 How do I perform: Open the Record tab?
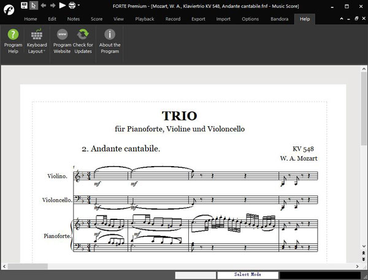coord(173,19)
